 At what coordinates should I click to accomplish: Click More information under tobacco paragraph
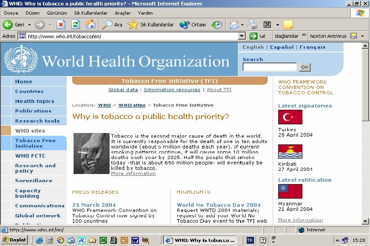click(133, 174)
